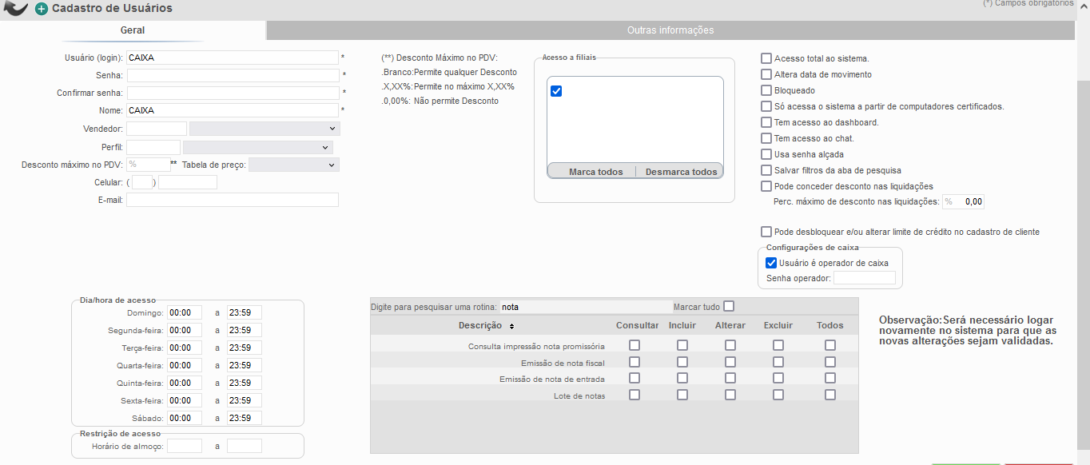The height and width of the screenshot is (465, 1090).
Task: Click the Emissão de nota fiscal row label
Action: tap(562, 363)
